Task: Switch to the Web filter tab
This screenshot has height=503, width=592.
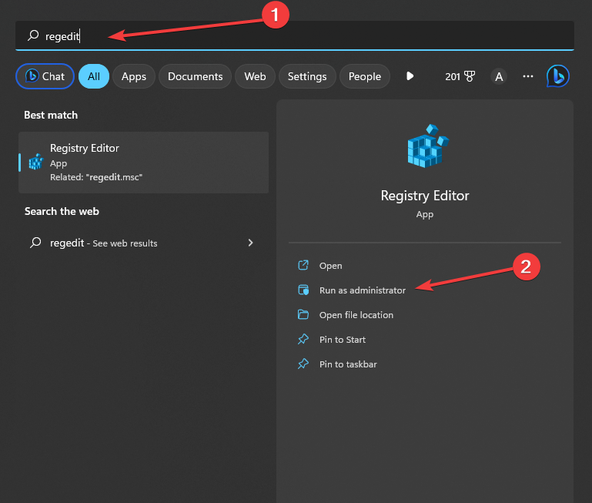Action: click(x=255, y=76)
